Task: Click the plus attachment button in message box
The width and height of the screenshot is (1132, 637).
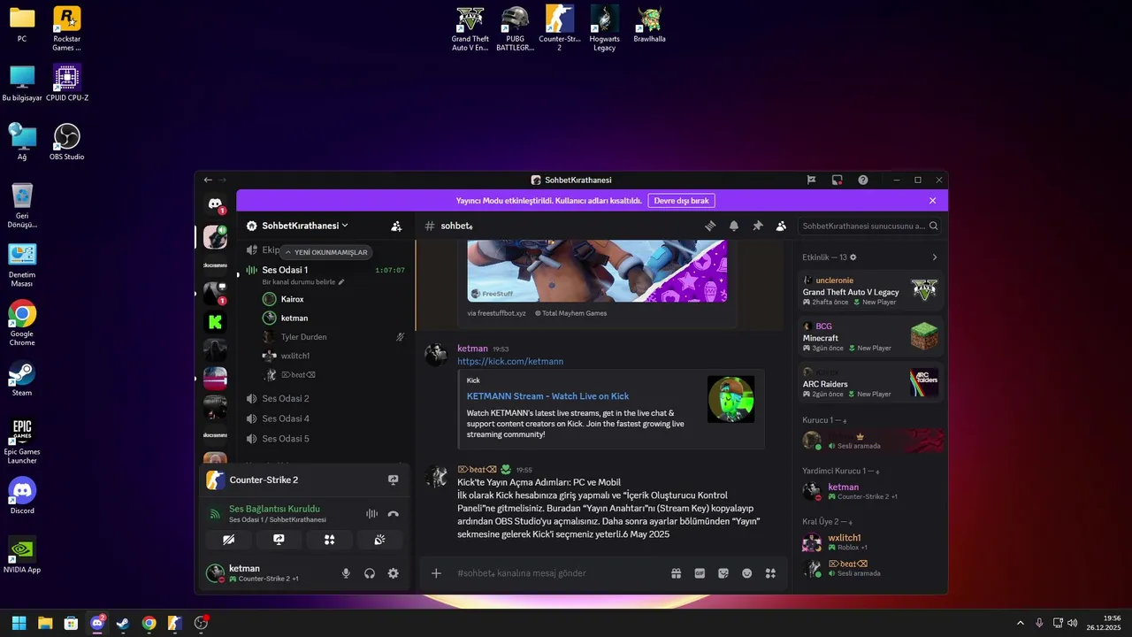Action: coord(436,573)
